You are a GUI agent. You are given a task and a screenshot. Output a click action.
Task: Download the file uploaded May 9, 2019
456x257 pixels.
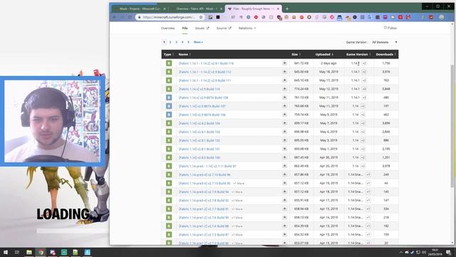pos(284,114)
